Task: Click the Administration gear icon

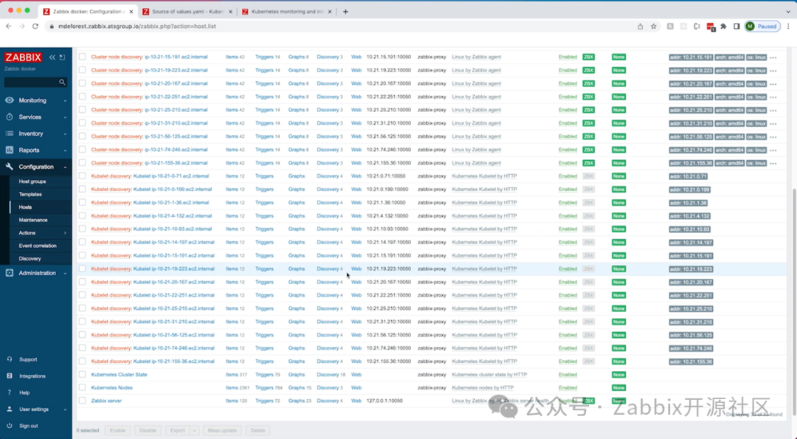Action: click(x=9, y=273)
